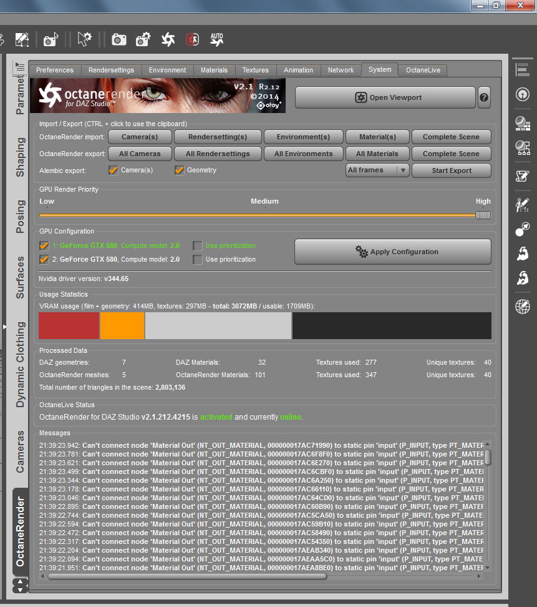Export All Cameras button
Viewport: 537px width, 607px height.
(140, 154)
